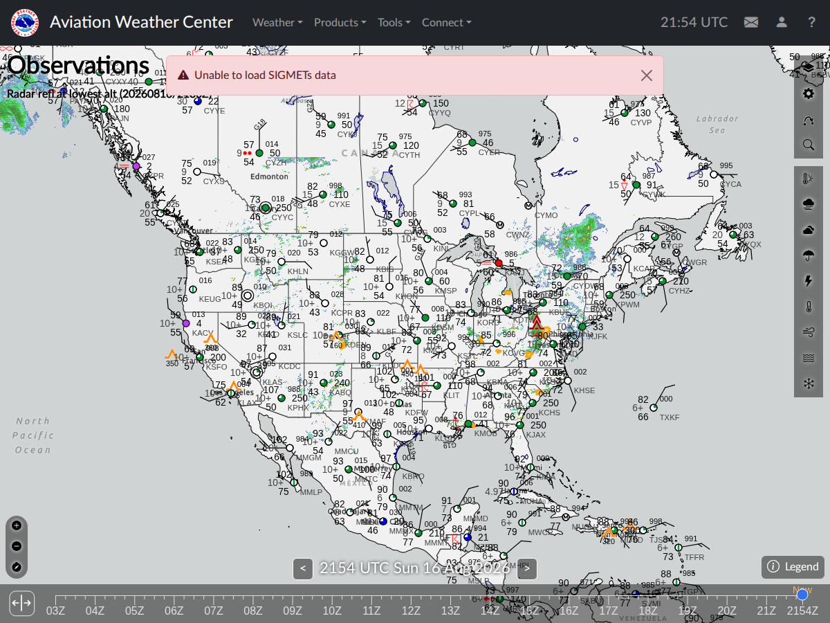Click the round compass button below zoom
This screenshot has height=623, width=830.
point(17,568)
